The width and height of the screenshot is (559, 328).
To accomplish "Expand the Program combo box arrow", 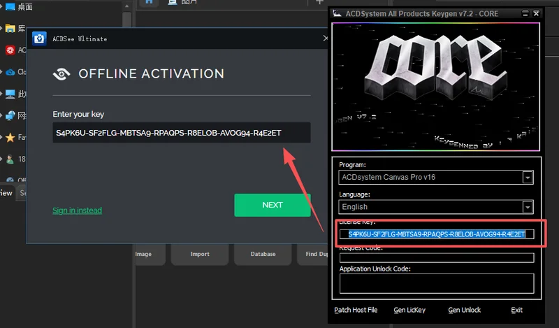I will pyautogui.click(x=528, y=178).
